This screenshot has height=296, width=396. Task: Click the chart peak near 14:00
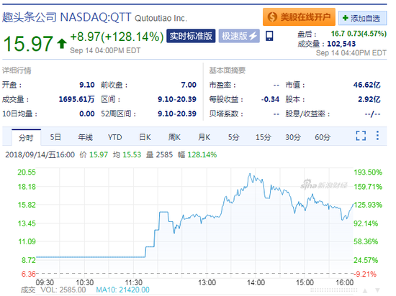[x=250, y=174]
